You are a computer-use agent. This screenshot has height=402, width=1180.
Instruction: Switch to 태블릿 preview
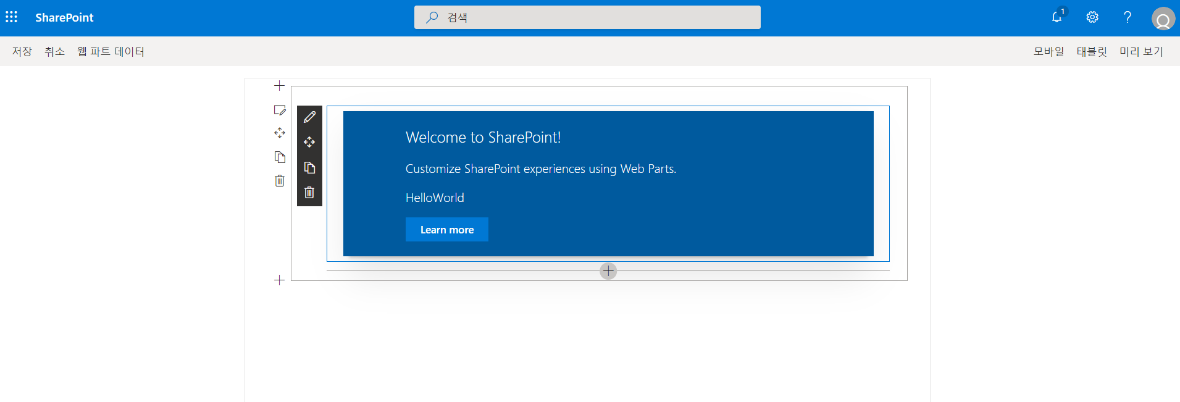tap(1092, 51)
